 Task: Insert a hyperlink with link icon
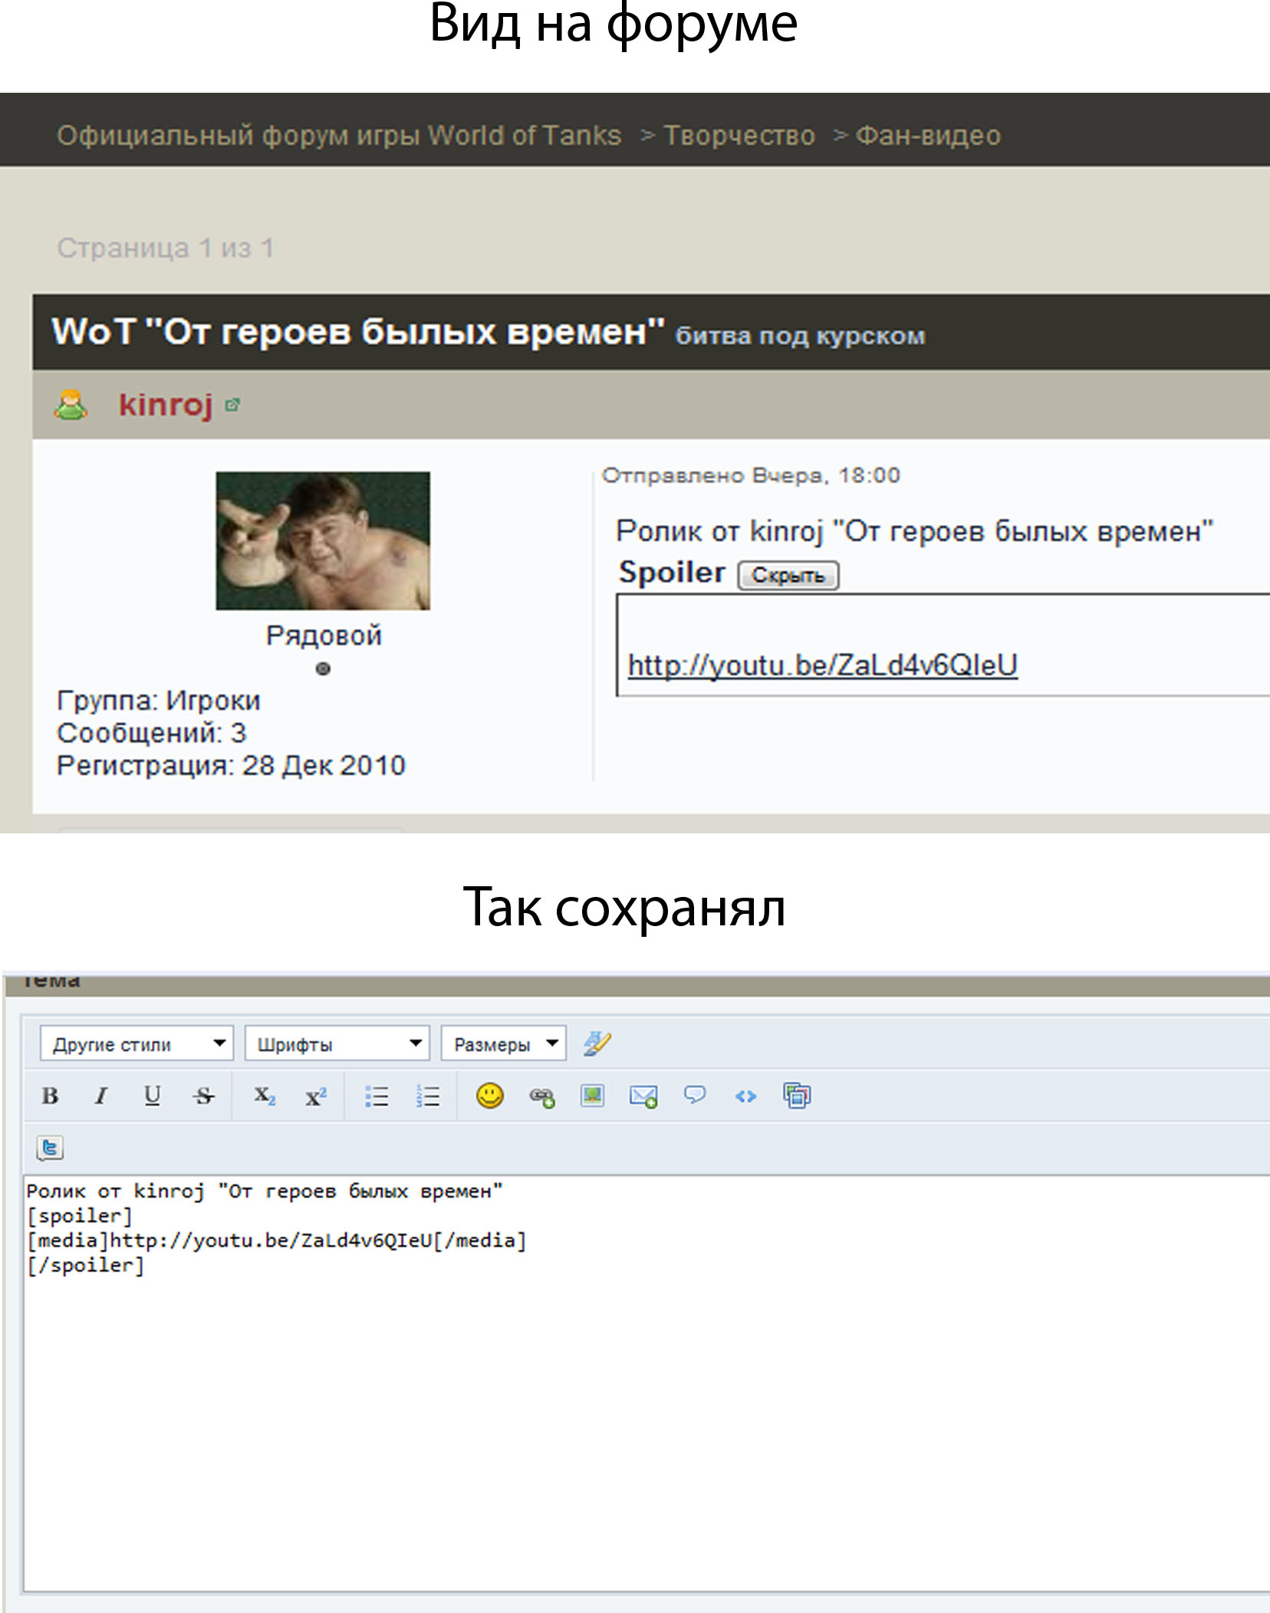pos(541,1096)
